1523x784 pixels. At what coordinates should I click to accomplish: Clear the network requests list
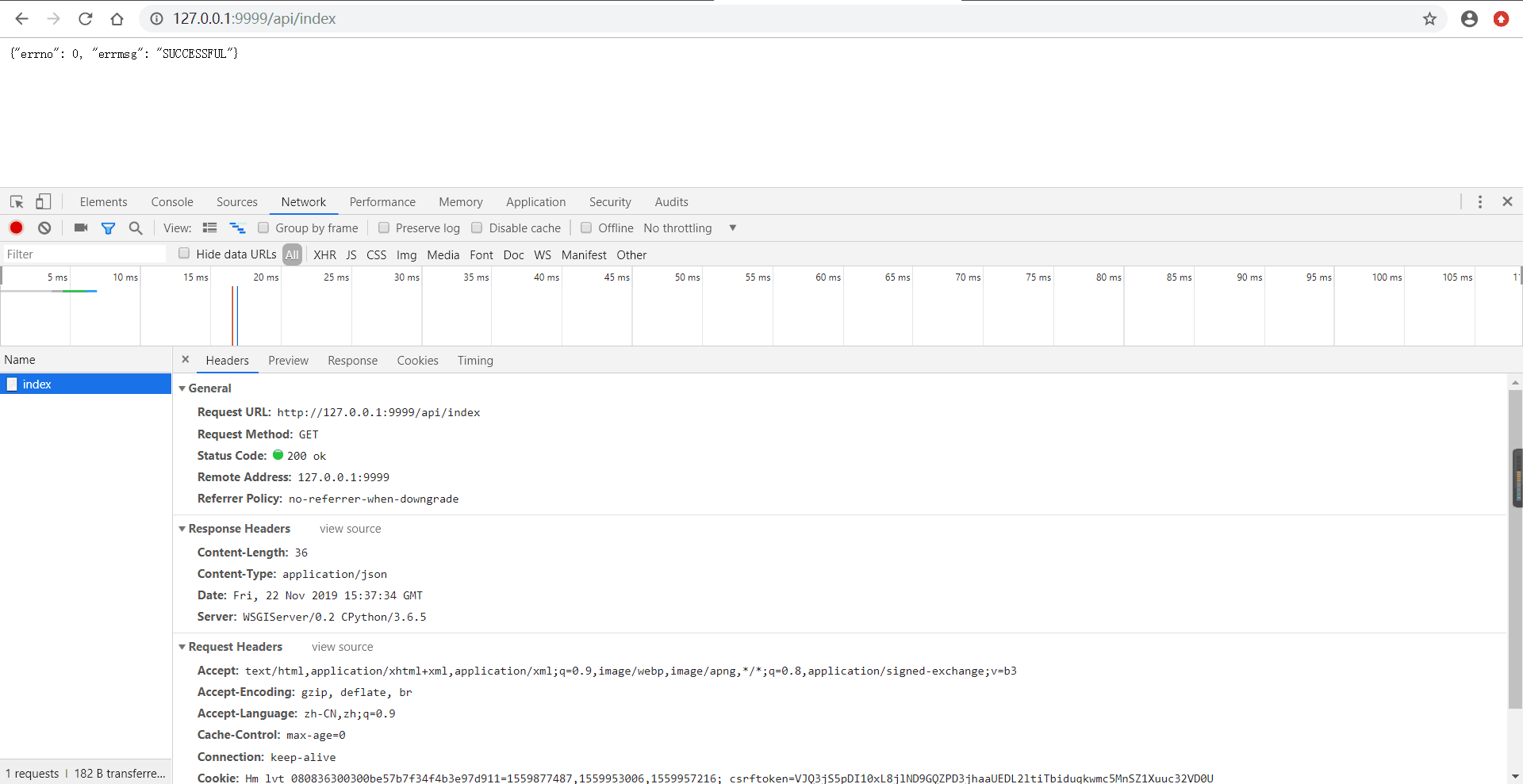coord(44,228)
